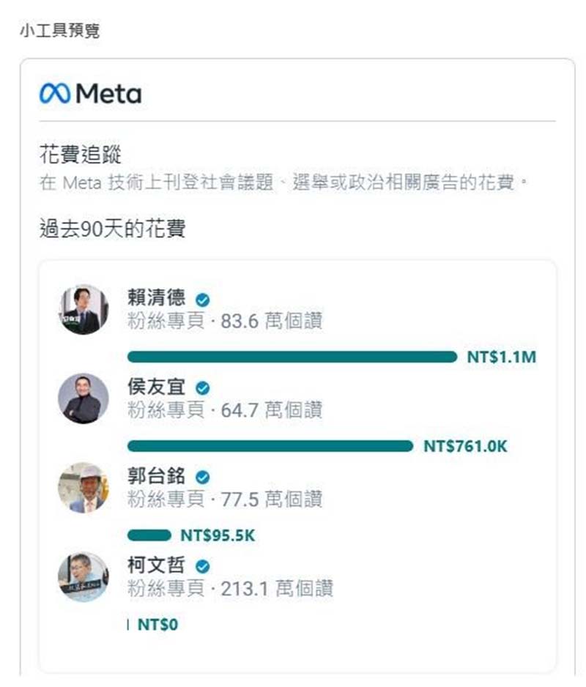Viewport: 586px width, 687px height.
Task: Click 郭台銘's NT$95.5K spending bar
Action: tap(149, 535)
